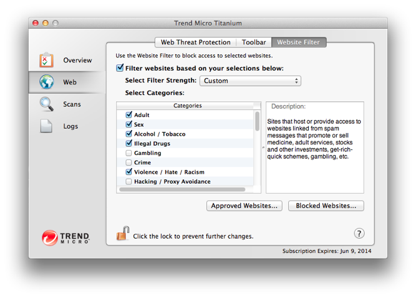
Task: Open the Overview clipboard icon
Action: pyautogui.click(x=46, y=60)
